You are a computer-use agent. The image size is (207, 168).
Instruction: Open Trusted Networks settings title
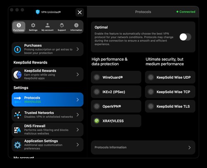39,113
